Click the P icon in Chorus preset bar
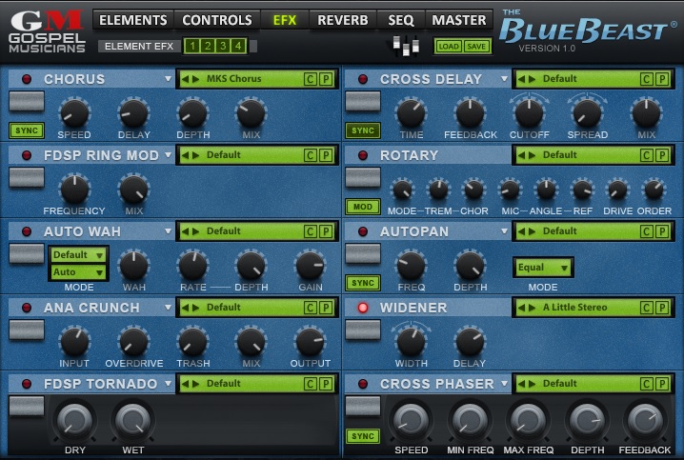Image resolution: width=684 pixels, height=460 pixels. coord(326,79)
